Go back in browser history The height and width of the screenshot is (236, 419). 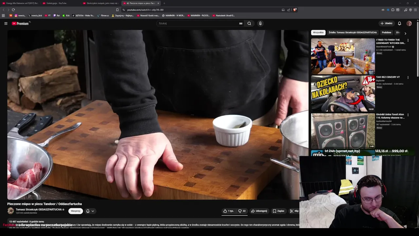(4, 10)
